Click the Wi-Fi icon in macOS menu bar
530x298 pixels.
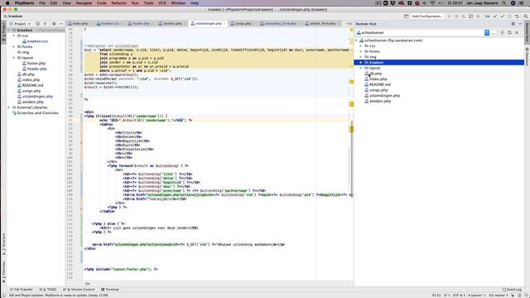432,3
